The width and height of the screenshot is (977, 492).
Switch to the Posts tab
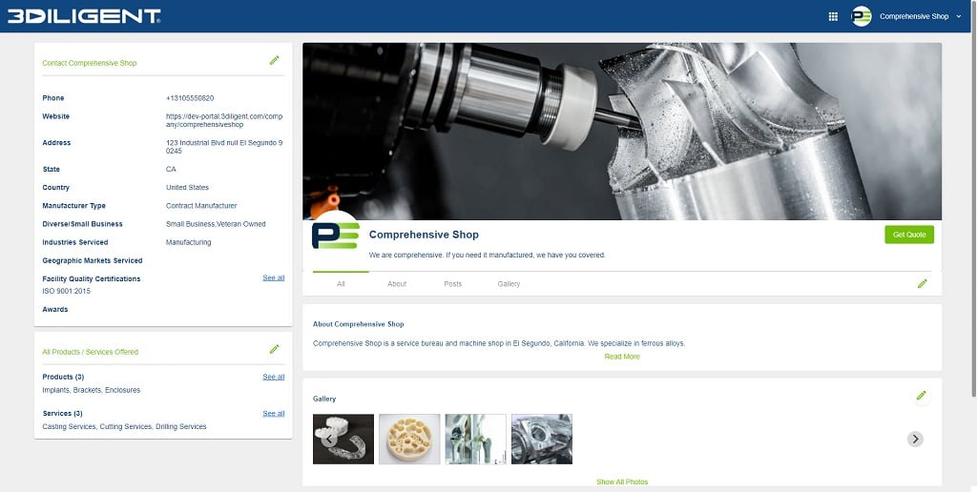[452, 284]
